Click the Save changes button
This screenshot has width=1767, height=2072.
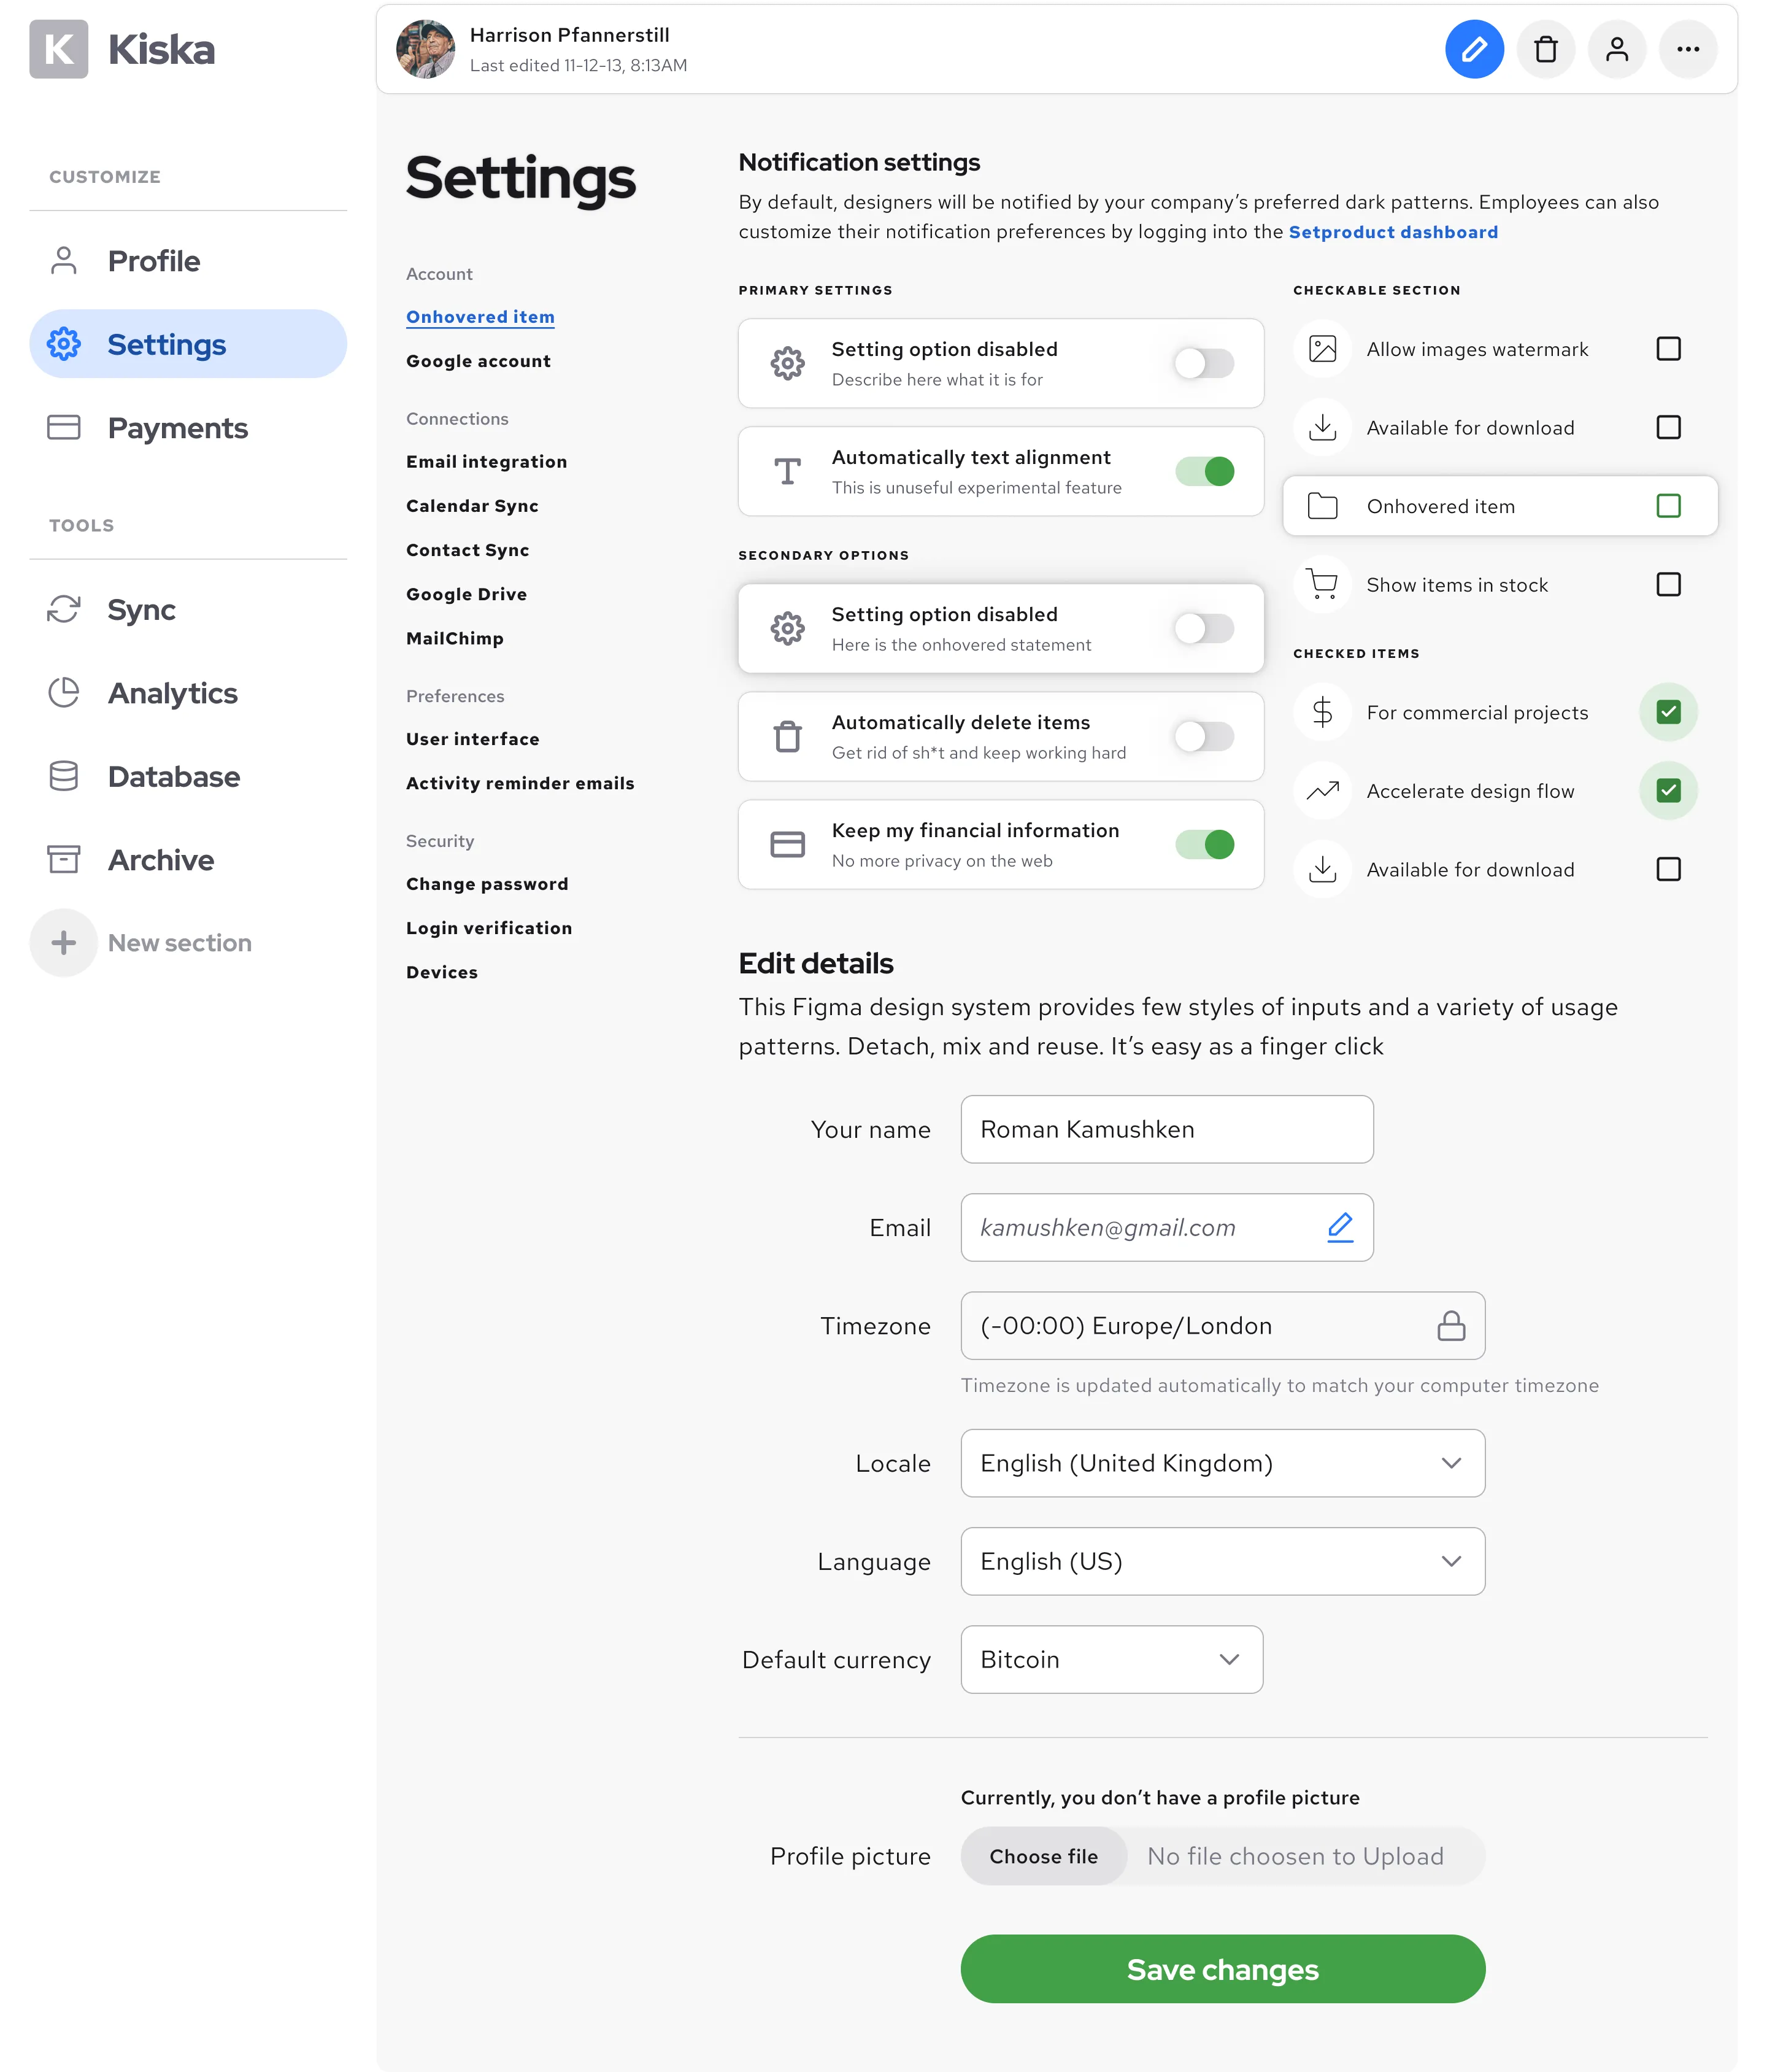[x=1222, y=1969]
